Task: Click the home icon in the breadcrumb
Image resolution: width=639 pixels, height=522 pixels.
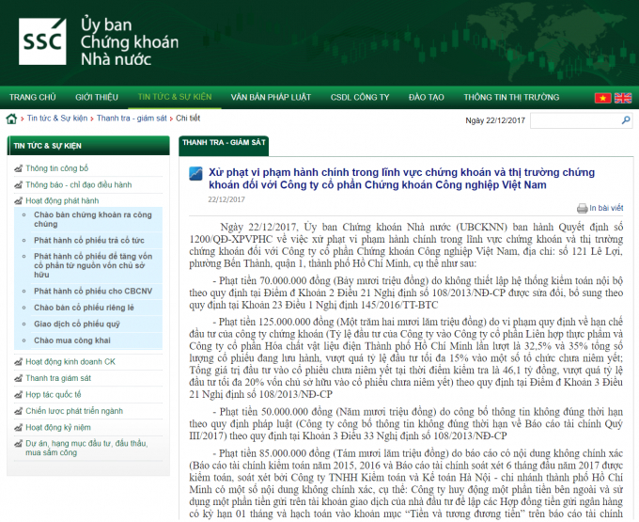Action: (x=11, y=119)
